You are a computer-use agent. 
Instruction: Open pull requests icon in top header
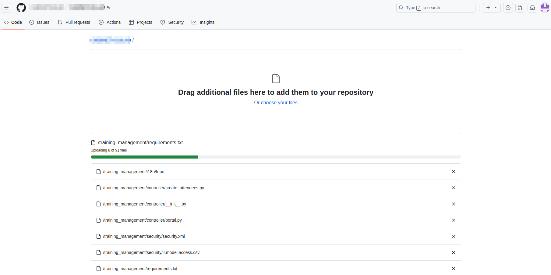pos(520,8)
